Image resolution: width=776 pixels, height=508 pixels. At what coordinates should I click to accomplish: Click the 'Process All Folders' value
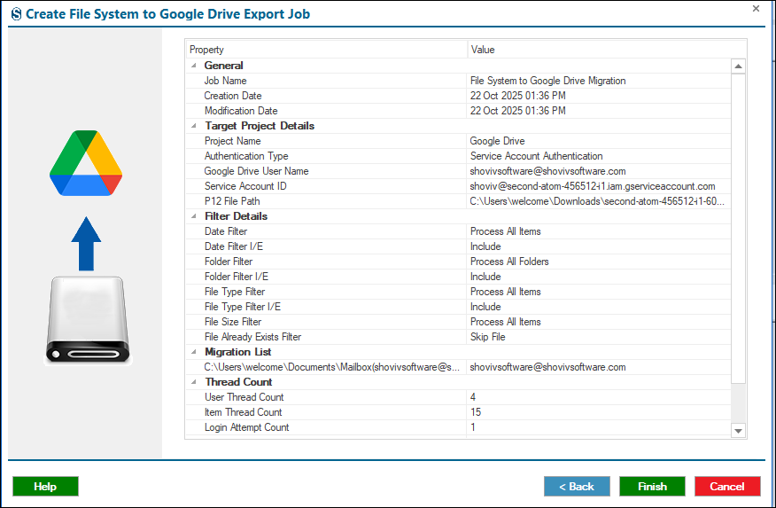point(509,262)
